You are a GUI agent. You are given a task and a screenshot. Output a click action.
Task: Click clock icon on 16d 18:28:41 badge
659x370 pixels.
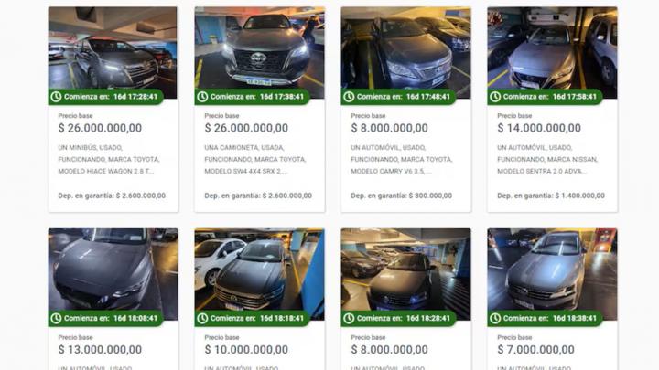[349, 319]
